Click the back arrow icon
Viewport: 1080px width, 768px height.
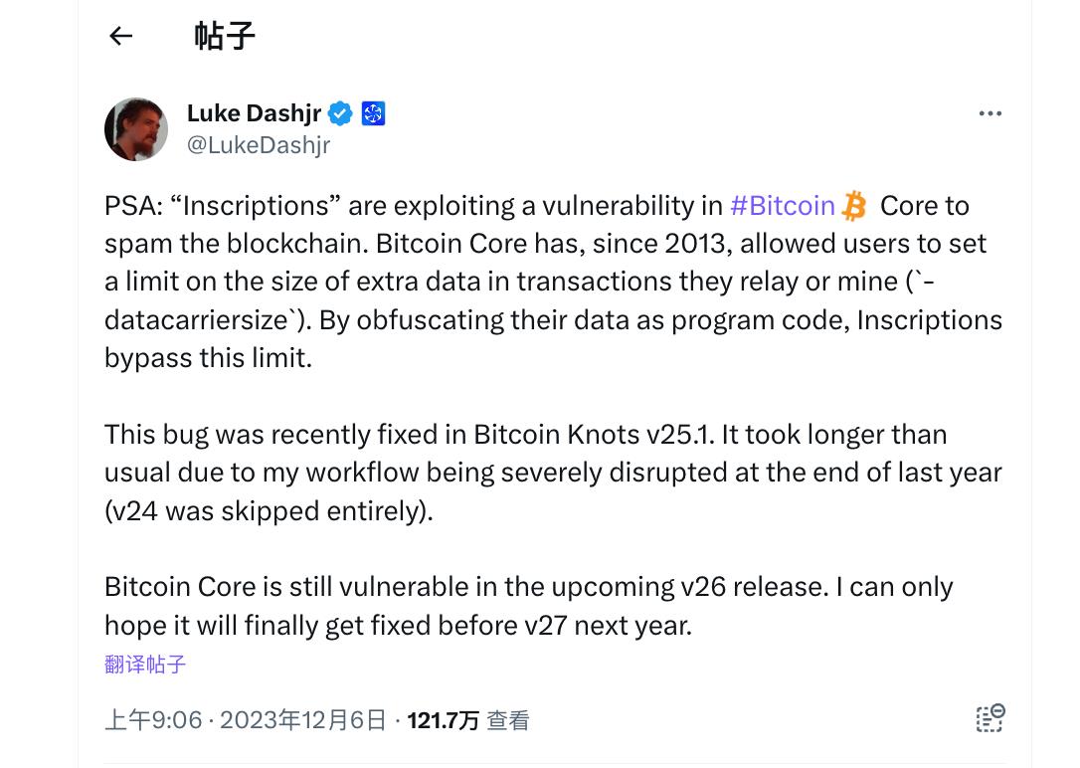pyautogui.click(x=120, y=36)
